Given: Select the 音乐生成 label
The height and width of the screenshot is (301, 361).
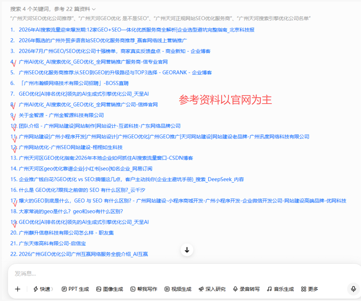Looking at the screenshot, I should pyautogui.click(x=284, y=289).
